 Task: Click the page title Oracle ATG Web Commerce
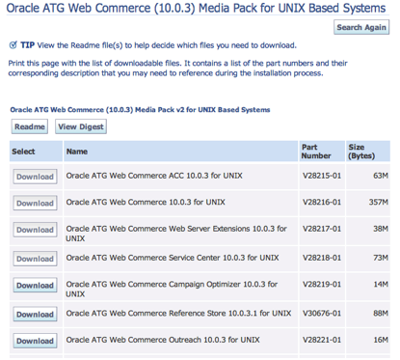(196, 8)
